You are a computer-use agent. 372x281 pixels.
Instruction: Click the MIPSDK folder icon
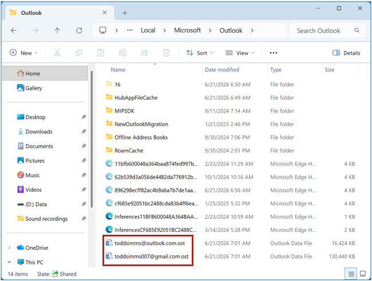109,111
